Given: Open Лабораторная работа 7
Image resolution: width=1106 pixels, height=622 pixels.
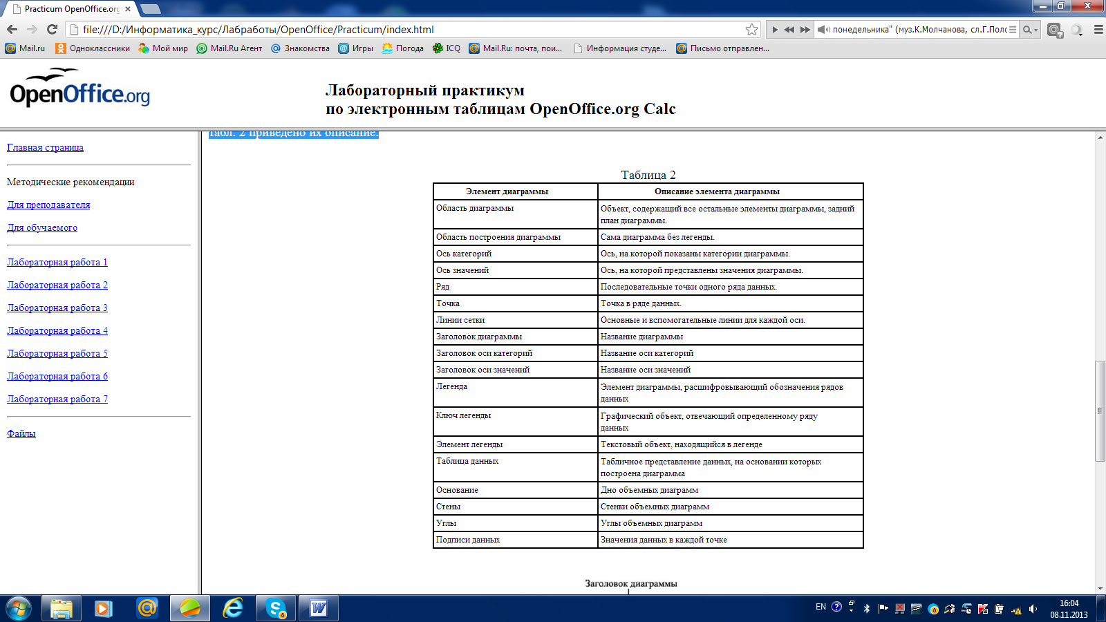Looking at the screenshot, I should pos(57,399).
